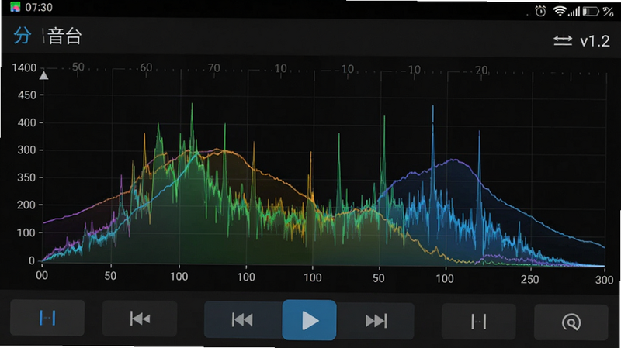
Task: Tap the v1.2 version label
Action: pyautogui.click(x=595, y=41)
